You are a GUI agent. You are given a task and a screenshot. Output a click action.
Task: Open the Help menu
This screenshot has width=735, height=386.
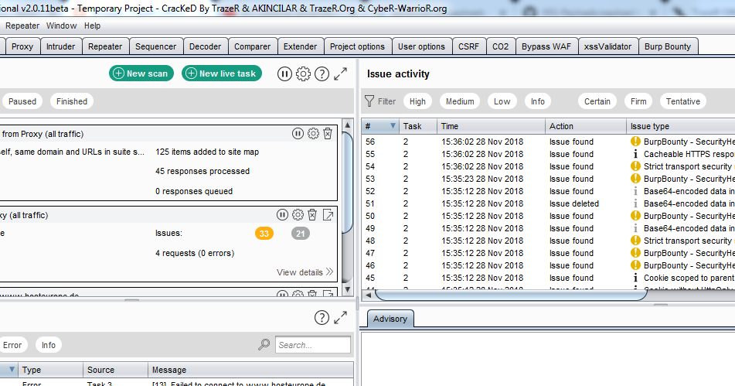92,26
